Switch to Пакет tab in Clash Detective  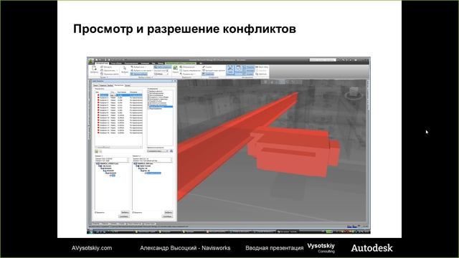pos(95,85)
